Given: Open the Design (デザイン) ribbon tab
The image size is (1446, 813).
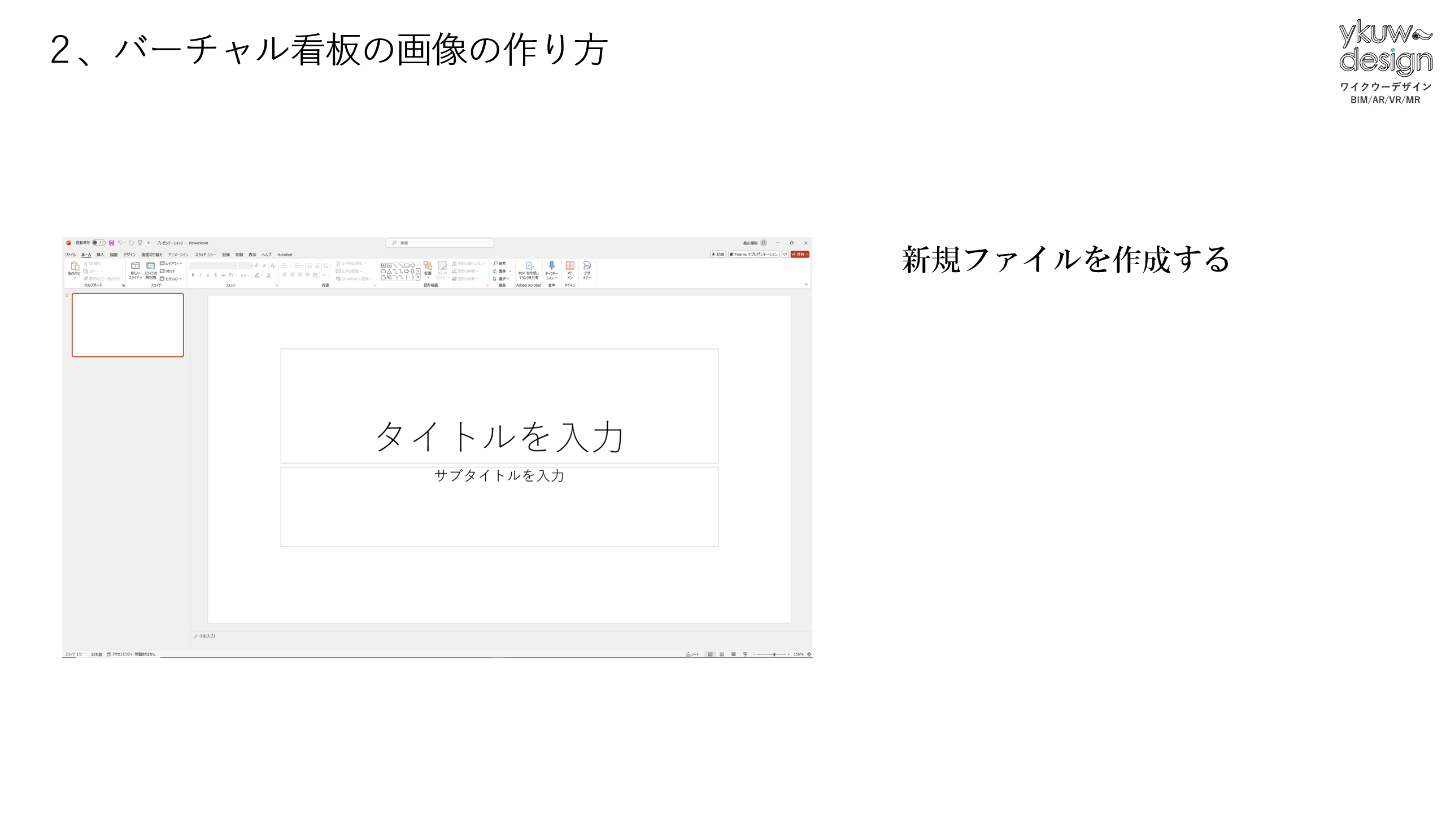Looking at the screenshot, I should point(129,255).
